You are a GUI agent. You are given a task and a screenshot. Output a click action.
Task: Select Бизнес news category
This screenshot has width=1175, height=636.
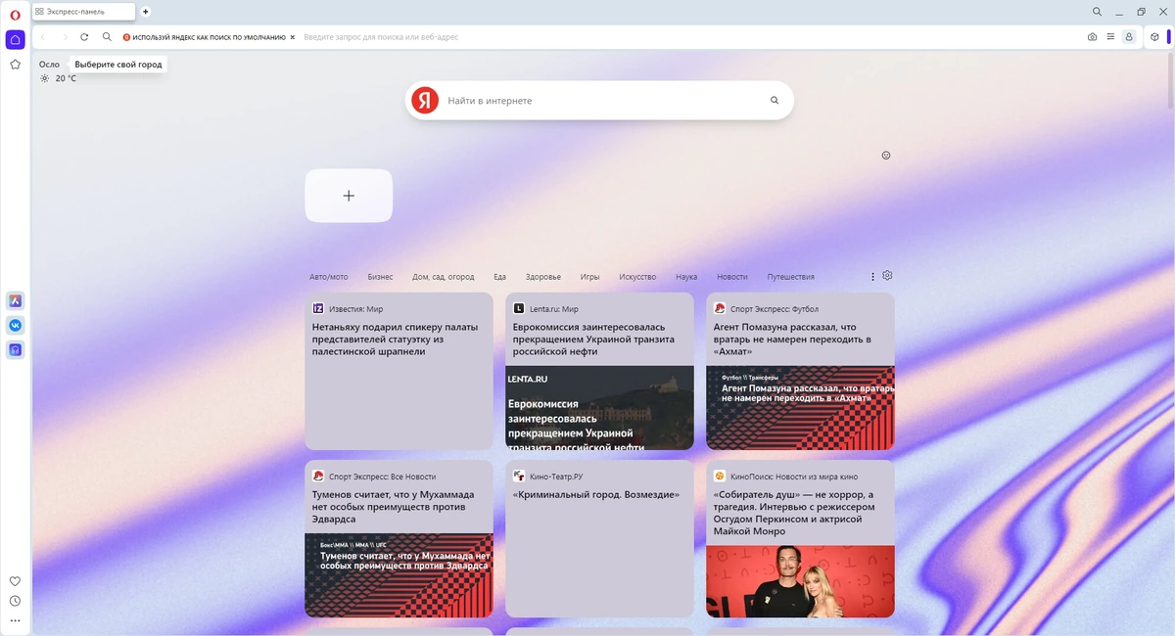point(380,277)
